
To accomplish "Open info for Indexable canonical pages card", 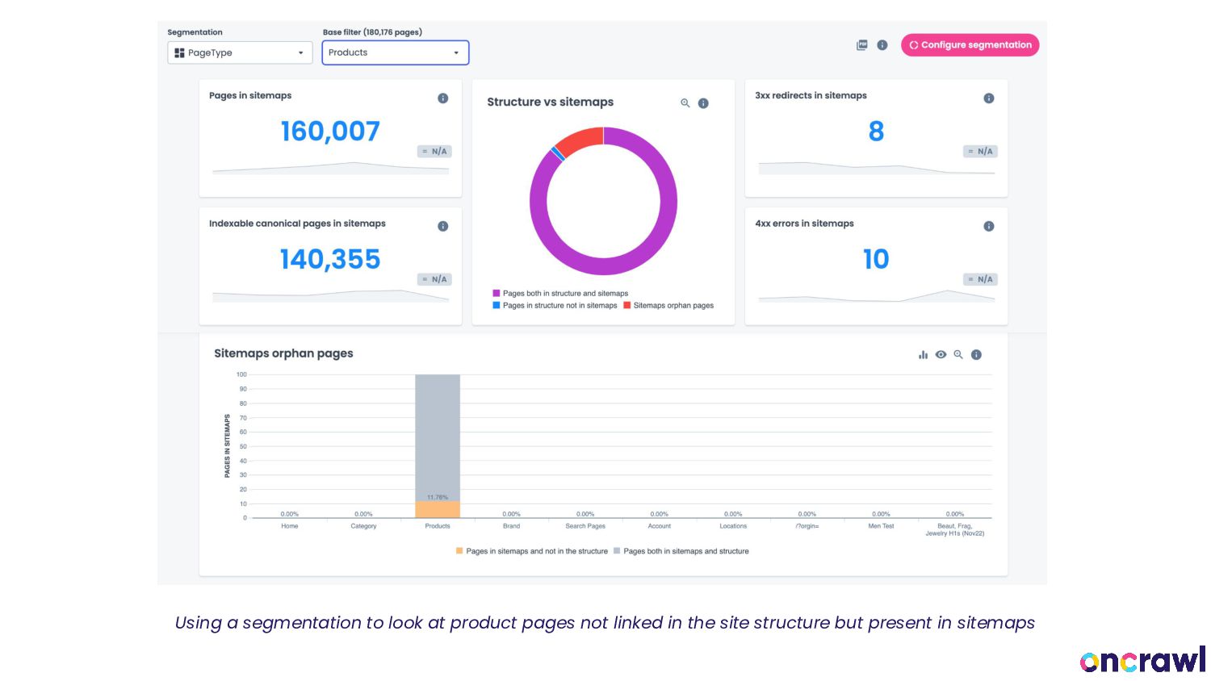I will click(442, 227).
